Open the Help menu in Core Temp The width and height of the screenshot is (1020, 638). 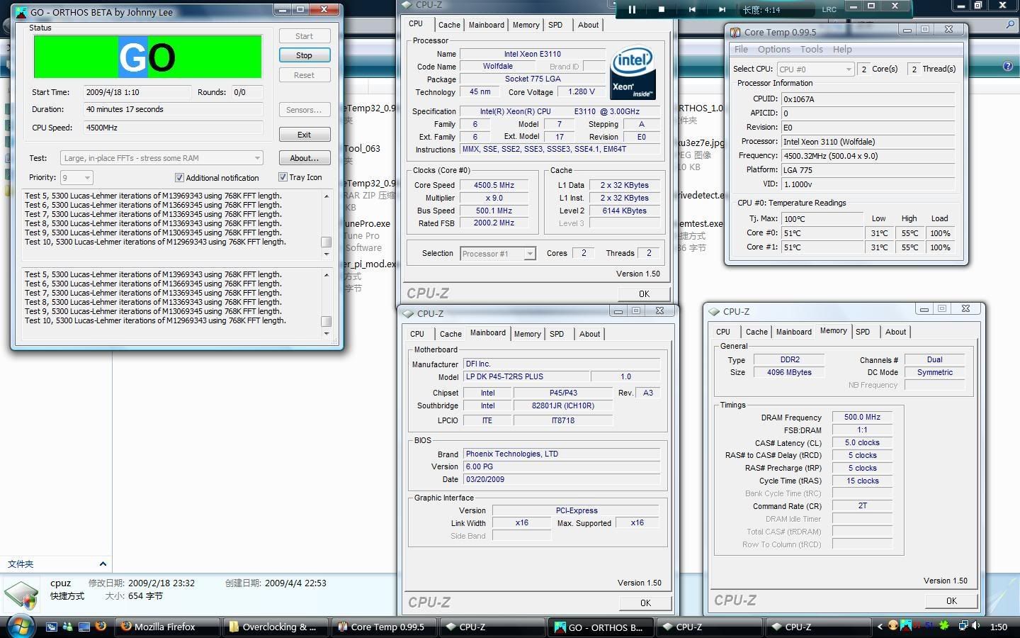[842, 50]
